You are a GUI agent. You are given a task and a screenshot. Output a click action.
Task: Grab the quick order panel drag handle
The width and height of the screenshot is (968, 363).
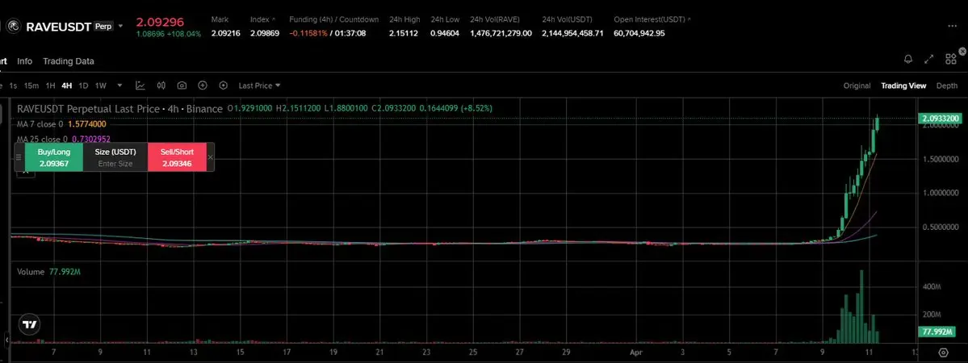point(19,157)
